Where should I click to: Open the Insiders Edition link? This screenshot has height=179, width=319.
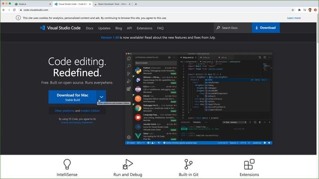[x=90, y=111]
